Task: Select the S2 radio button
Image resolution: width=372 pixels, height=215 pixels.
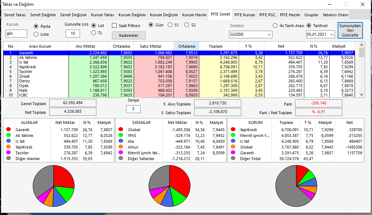Action: point(187,25)
